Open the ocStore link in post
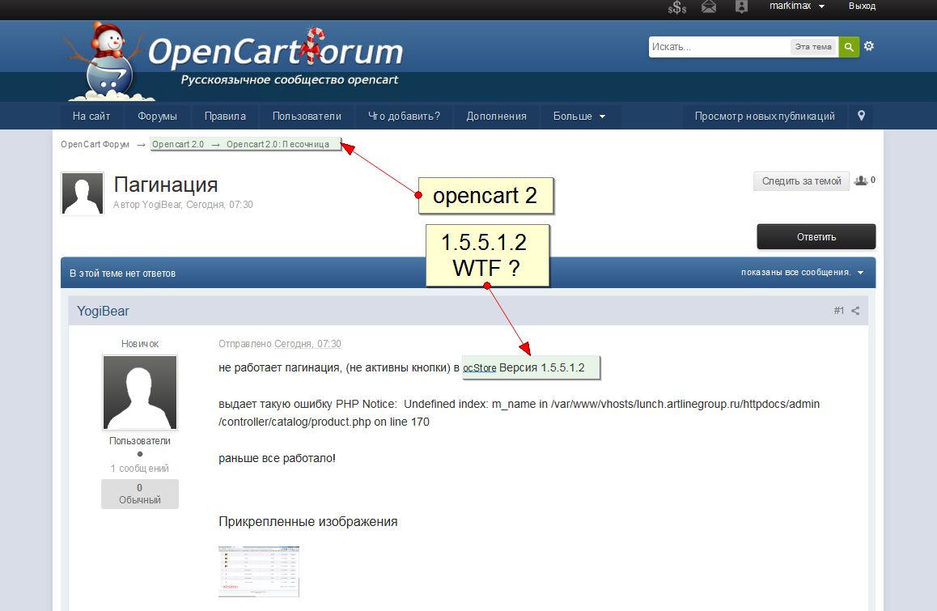937x611 pixels. tap(479, 368)
